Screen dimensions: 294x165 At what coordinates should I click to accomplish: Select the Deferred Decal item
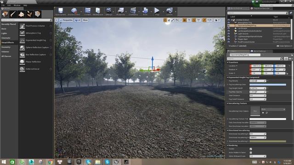[35, 69]
